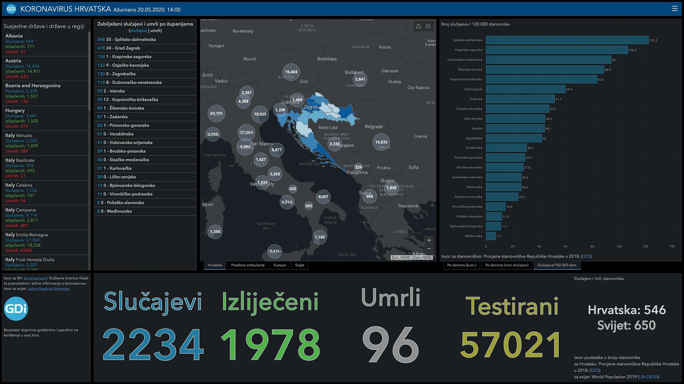Open Johns Hopkins University link
This screenshot has height=384, width=684.
[x=49, y=289]
